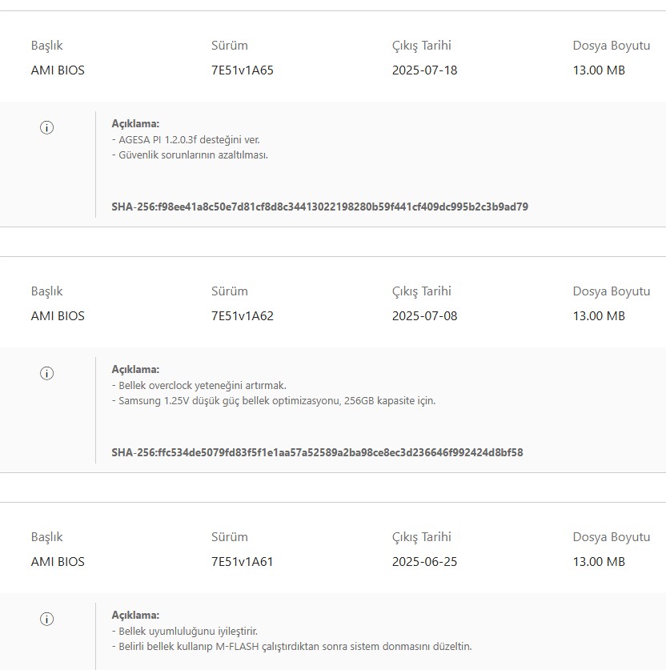
Task: Click the AGESA PI 1.2.0.3f description line
Action: click(186, 139)
